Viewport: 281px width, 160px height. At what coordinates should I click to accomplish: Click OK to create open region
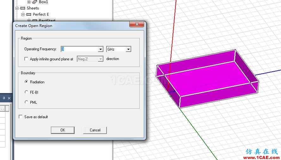point(63,130)
